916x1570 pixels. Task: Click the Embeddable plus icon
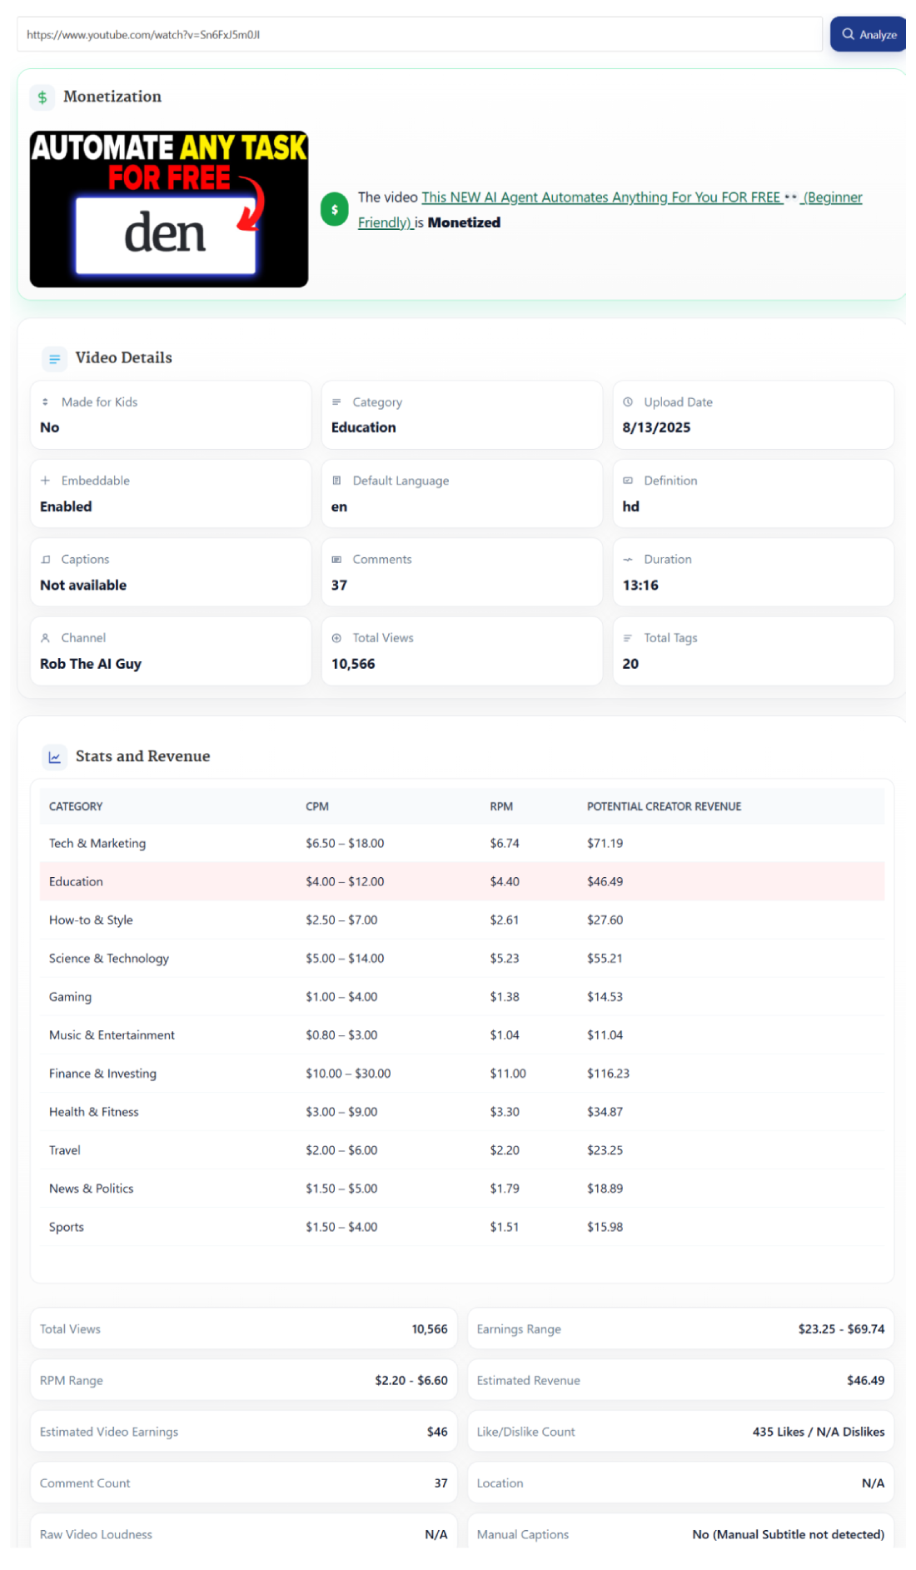[x=45, y=481]
